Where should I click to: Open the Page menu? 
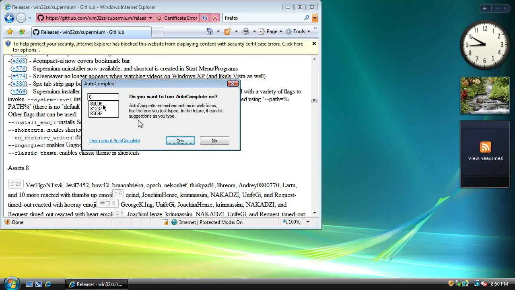pos(271,31)
